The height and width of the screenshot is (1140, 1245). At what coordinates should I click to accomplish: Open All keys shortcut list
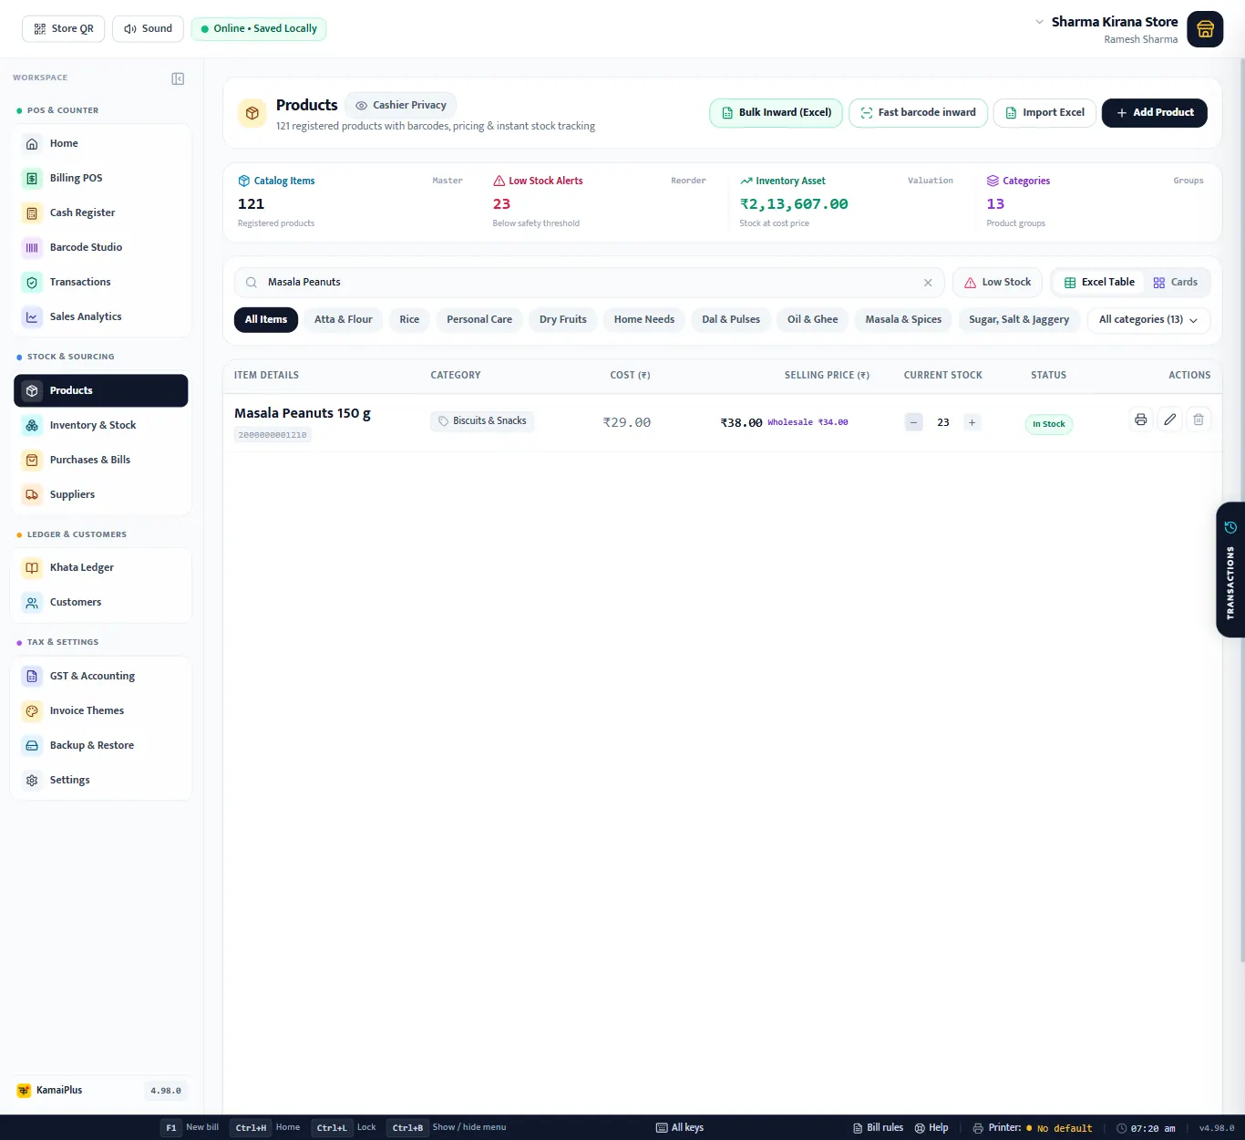tap(680, 1128)
